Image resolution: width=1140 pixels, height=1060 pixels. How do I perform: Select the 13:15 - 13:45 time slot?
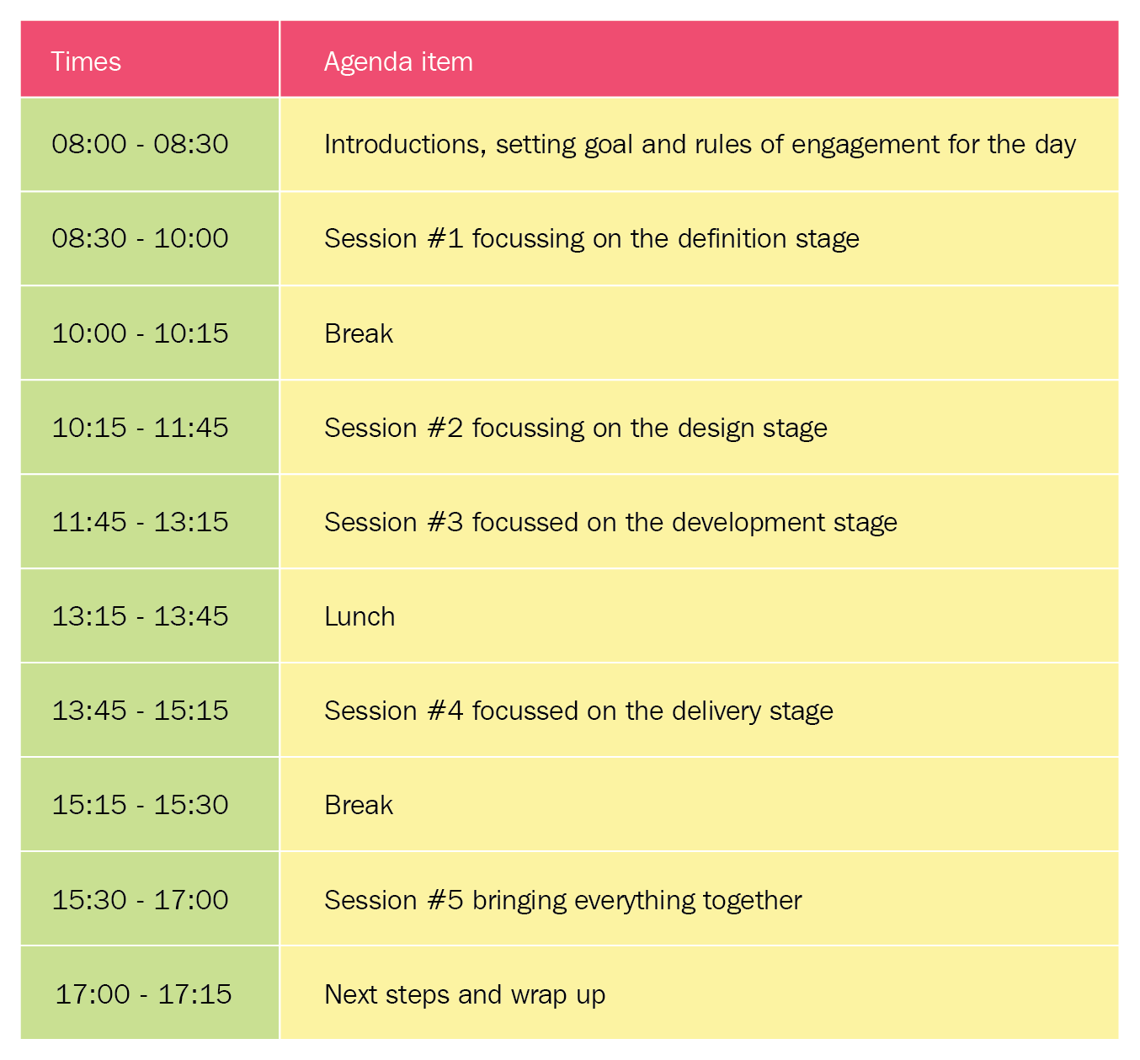coord(140,616)
